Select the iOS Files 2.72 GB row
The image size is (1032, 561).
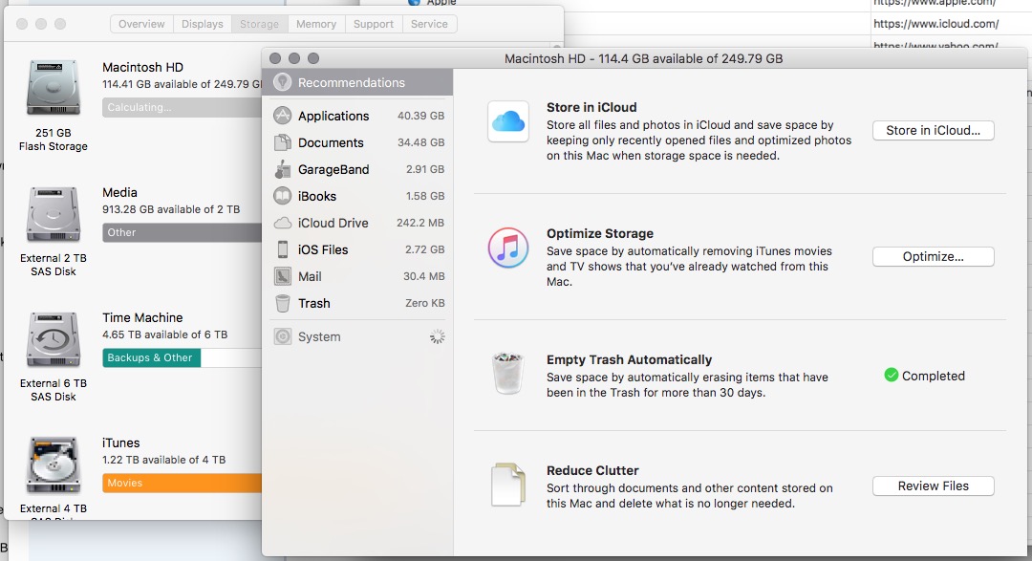[x=357, y=249]
